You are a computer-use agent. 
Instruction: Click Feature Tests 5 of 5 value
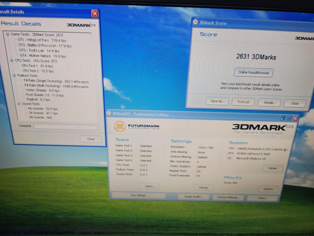pos(144,170)
